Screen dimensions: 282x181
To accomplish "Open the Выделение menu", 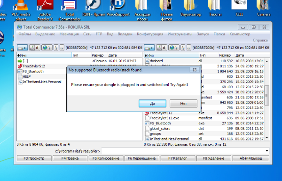I will [45, 34].
